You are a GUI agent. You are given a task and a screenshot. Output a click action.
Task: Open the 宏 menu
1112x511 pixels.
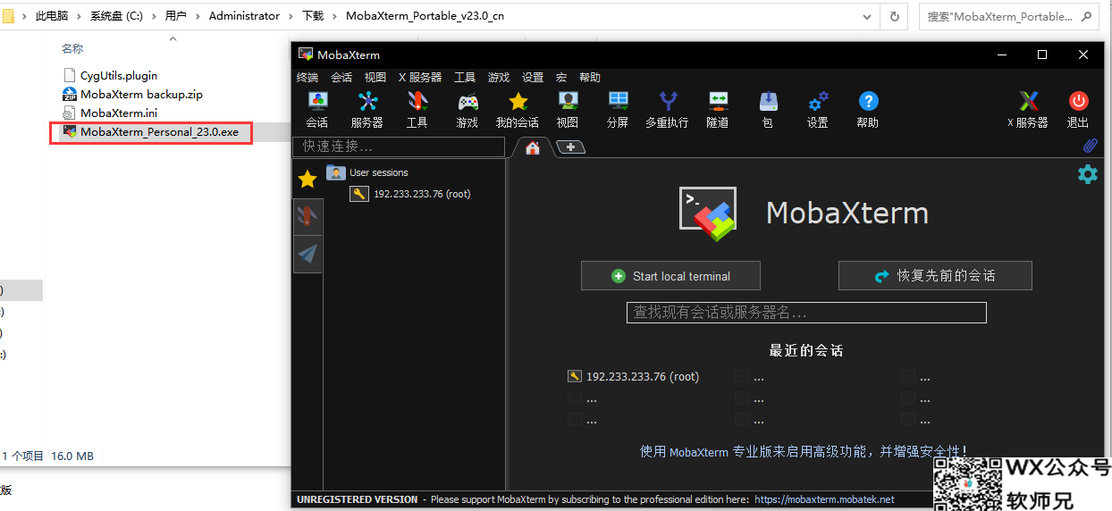tap(561, 78)
